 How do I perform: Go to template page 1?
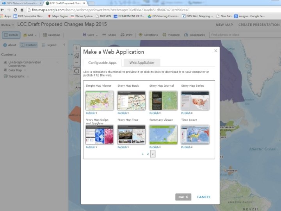click(x=143, y=154)
